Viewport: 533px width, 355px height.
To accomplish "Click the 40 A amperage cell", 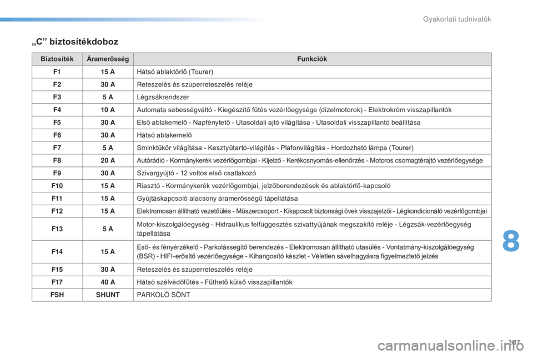I will 107,282.
